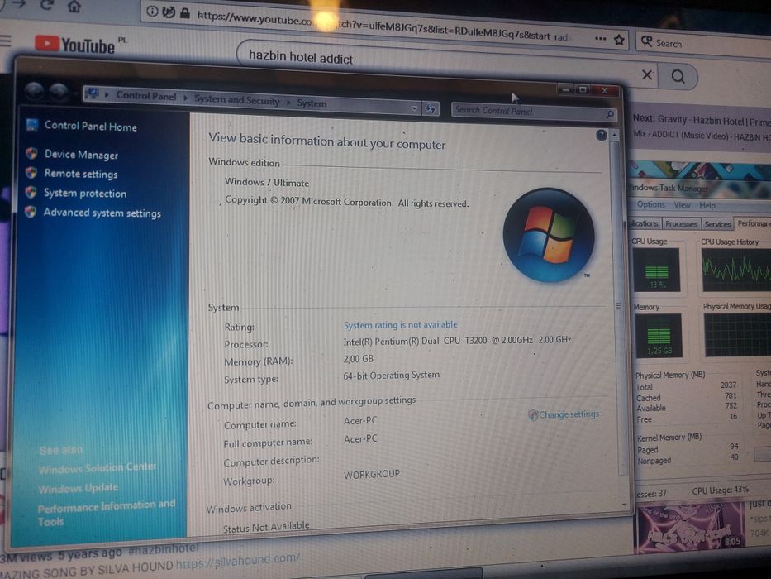Click the Control Panel Home icon

pos(32,125)
